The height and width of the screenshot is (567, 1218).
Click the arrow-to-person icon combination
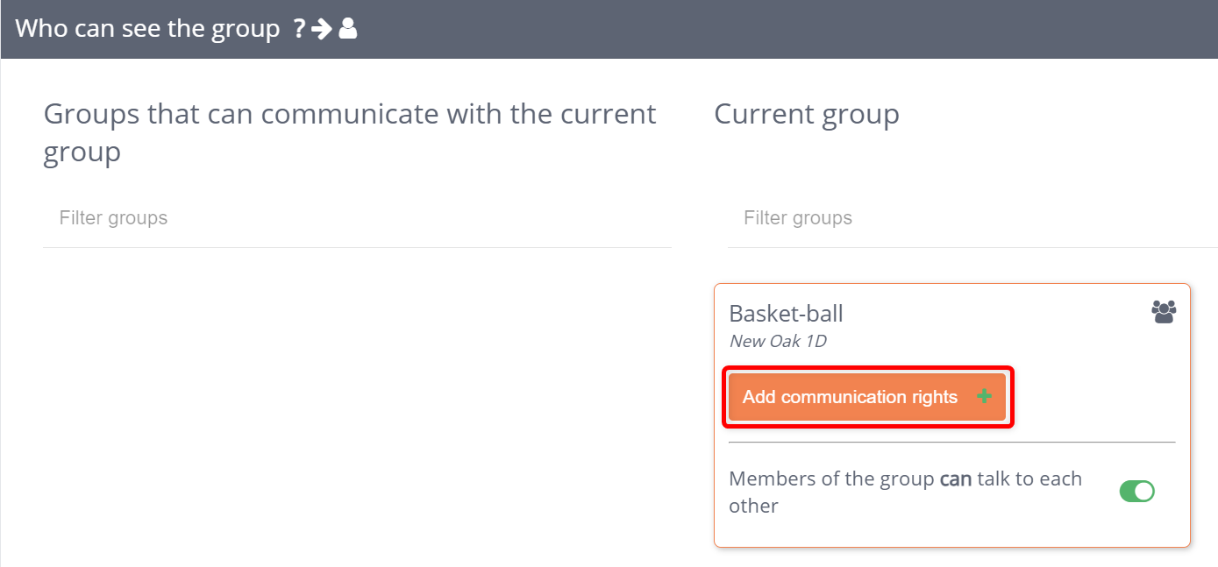tap(333, 28)
